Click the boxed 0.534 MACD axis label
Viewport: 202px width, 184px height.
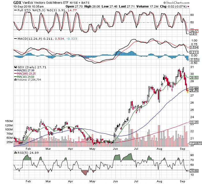pyautogui.click(x=194, y=47)
